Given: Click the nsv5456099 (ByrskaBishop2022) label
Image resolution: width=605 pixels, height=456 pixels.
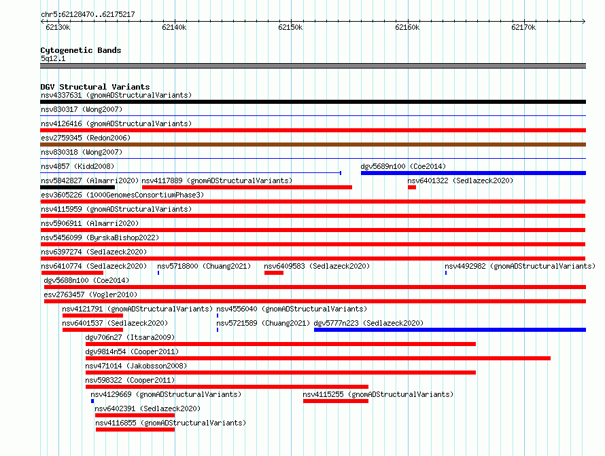Looking at the screenshot, I should [x=100, y=237].
